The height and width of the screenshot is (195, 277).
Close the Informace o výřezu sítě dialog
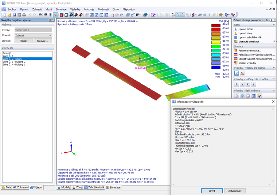click(x=273, y=102)
